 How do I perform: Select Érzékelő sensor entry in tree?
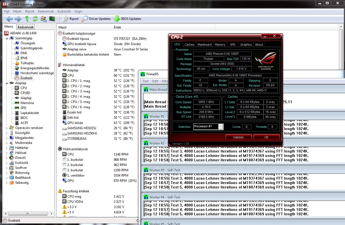pyautogui.click(x=26, y=78)
